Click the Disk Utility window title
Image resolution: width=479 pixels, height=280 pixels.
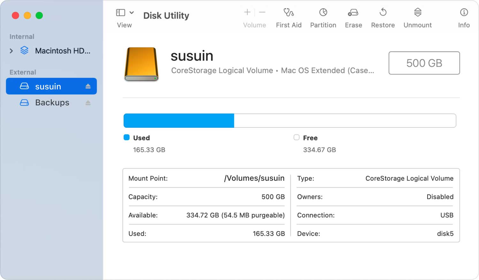(166, 16)
